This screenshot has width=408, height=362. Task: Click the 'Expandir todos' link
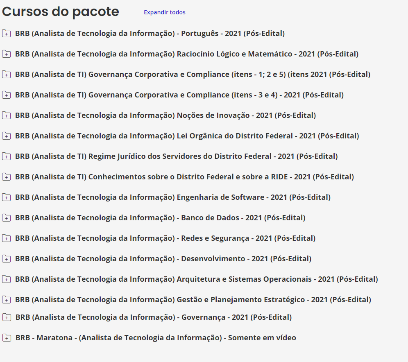click(164, 12)
